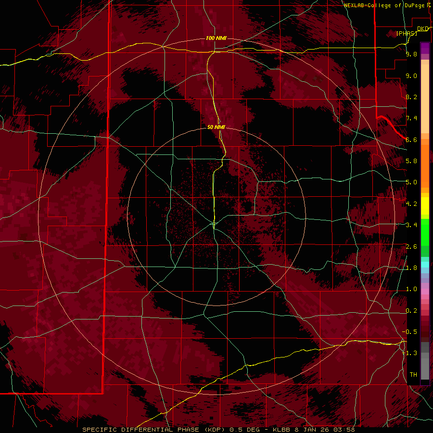Click the purple top segment of the color bar

[425, 48]
